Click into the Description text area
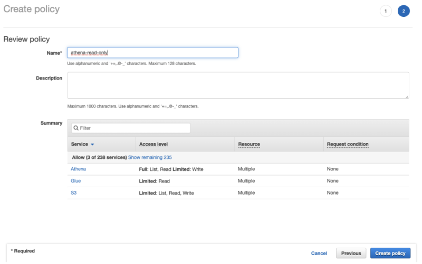 (238, 85)
